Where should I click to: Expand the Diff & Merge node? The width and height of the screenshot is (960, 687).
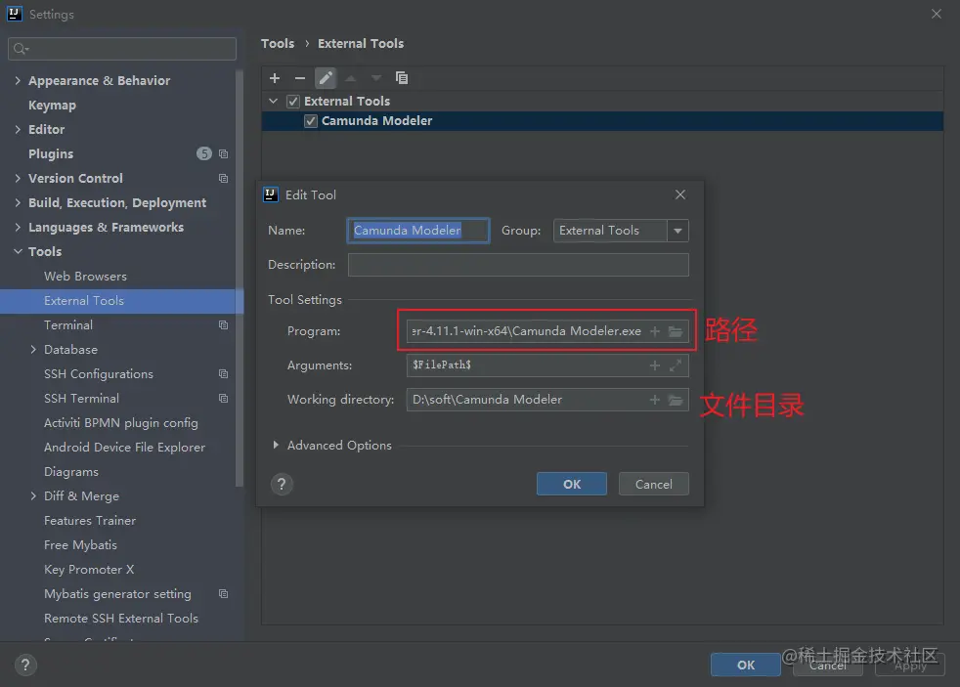point(33,496)
